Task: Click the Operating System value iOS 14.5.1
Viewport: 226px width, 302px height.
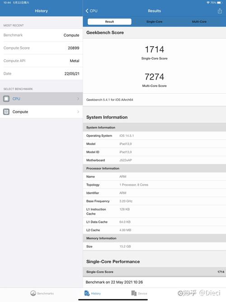Action: (x=127, y=136)
